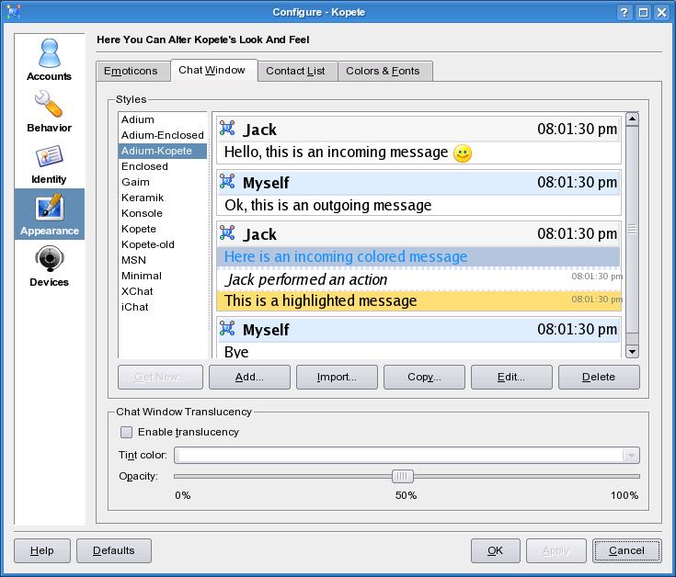This screenshot has width=676, height=577.
Task: Select the Kopete style
Action: 163,229
